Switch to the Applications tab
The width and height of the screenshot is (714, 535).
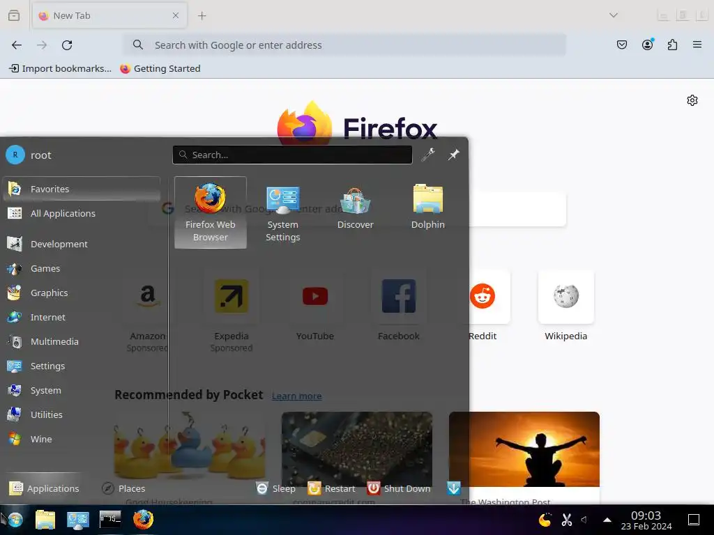tap(45, 488)
